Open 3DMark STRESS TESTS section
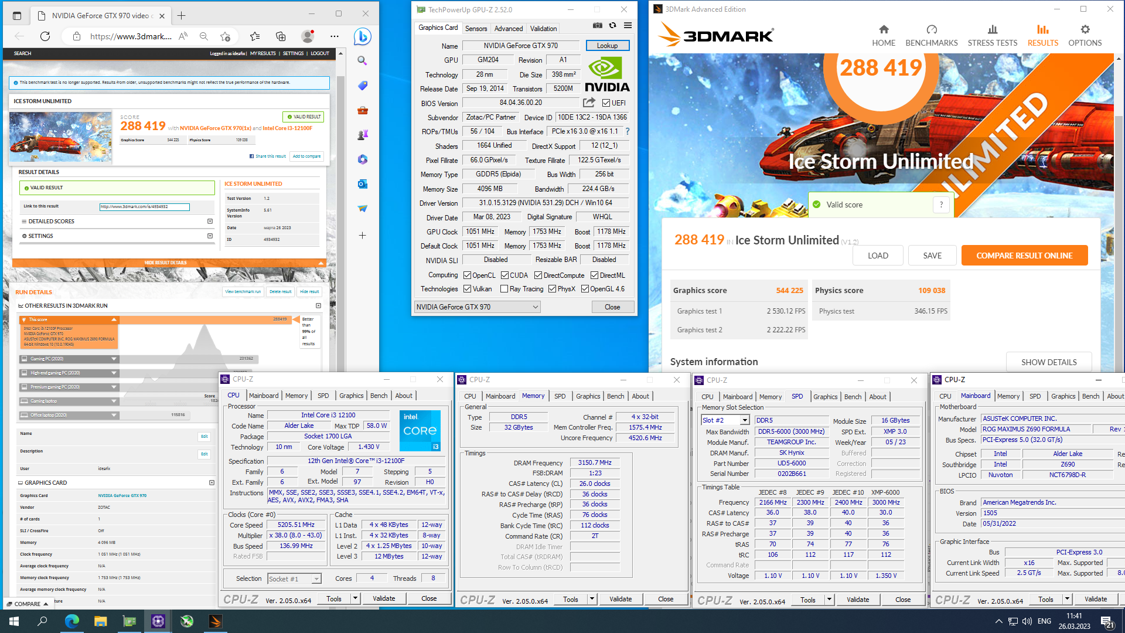Image resolution: width=1125 pixels, height=633 pixels. click(992, 35)
